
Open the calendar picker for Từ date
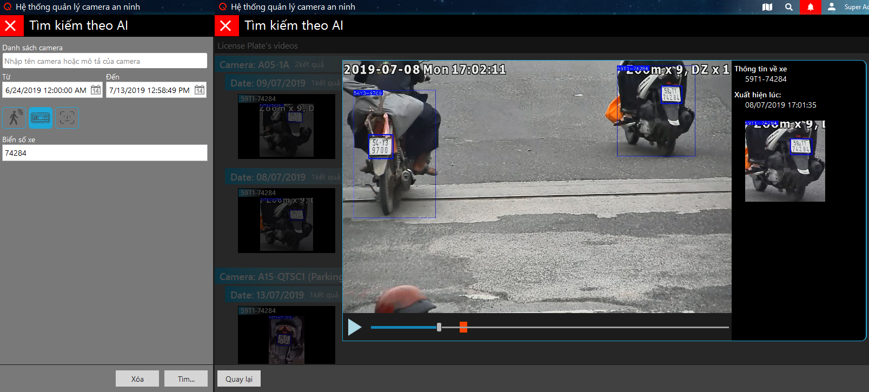click(x=96, y=90)
